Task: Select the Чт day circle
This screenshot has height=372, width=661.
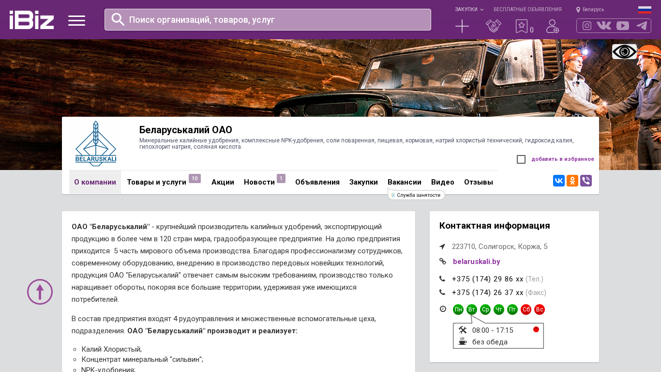Action: (x=499, y=310)
